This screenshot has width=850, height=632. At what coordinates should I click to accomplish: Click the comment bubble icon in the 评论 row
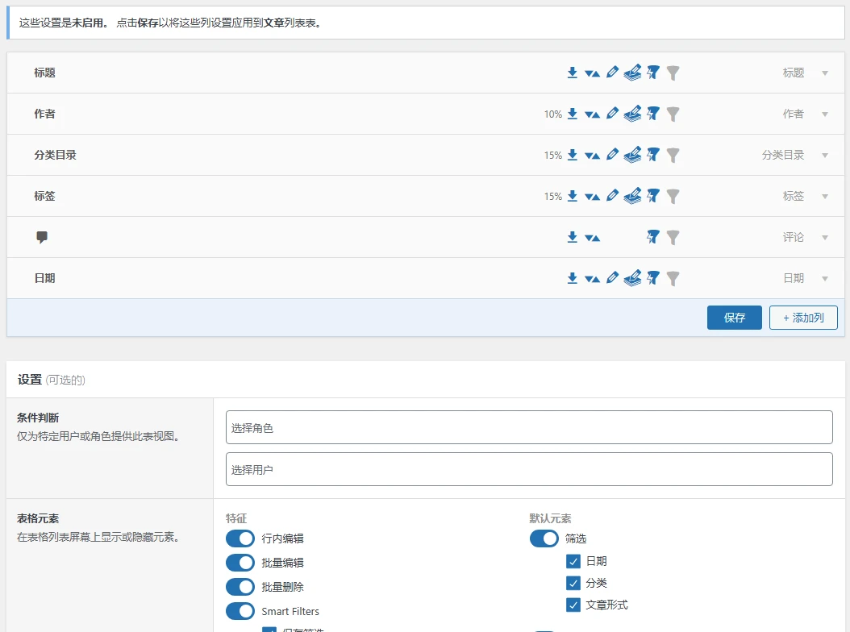tap(42, 237)
